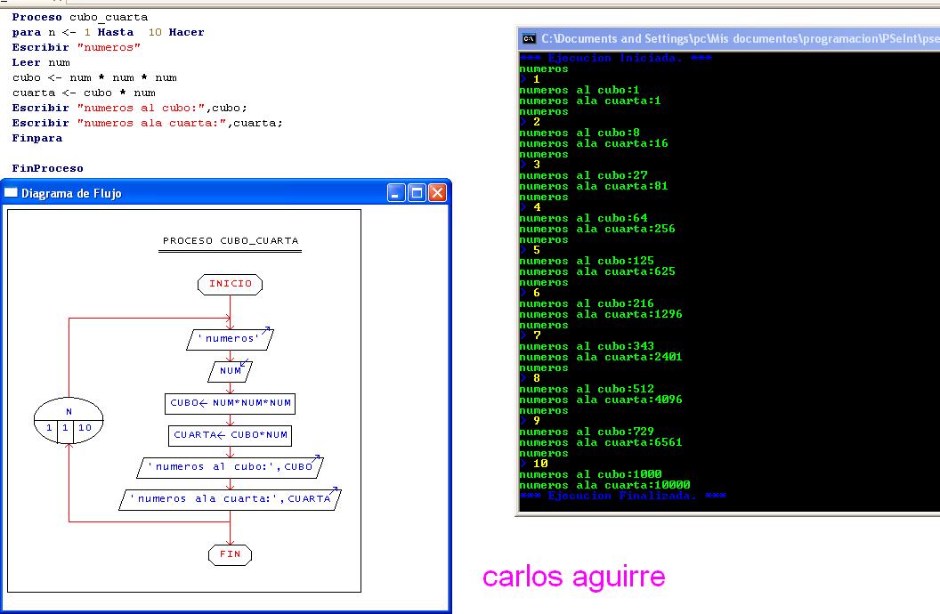Image resolution: width=940 pixels, height=614 pixels.
Task: Click the 'cubo <- num * num * num' line
Action: [x=94, y=78]
